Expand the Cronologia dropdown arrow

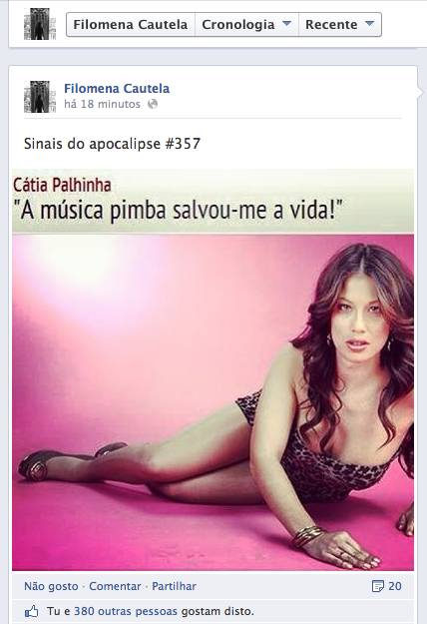pyautogui.click(x=286, y=24)
